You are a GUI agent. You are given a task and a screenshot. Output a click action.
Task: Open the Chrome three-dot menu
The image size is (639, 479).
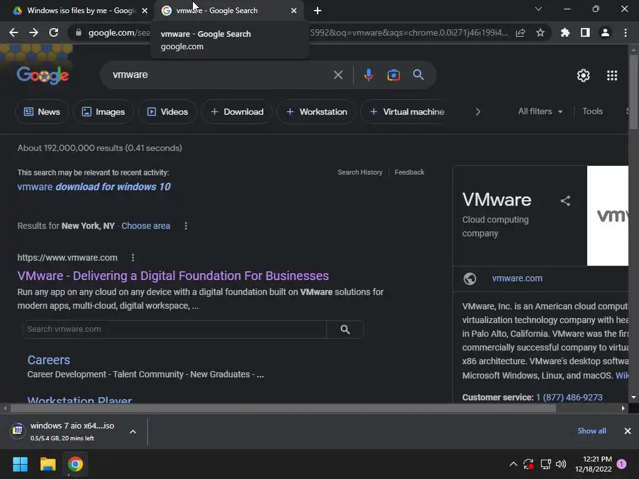625,32
